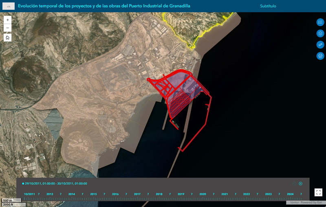The image size is (326, 207).
Task: Click the application title in header
Action: (104, 6)
